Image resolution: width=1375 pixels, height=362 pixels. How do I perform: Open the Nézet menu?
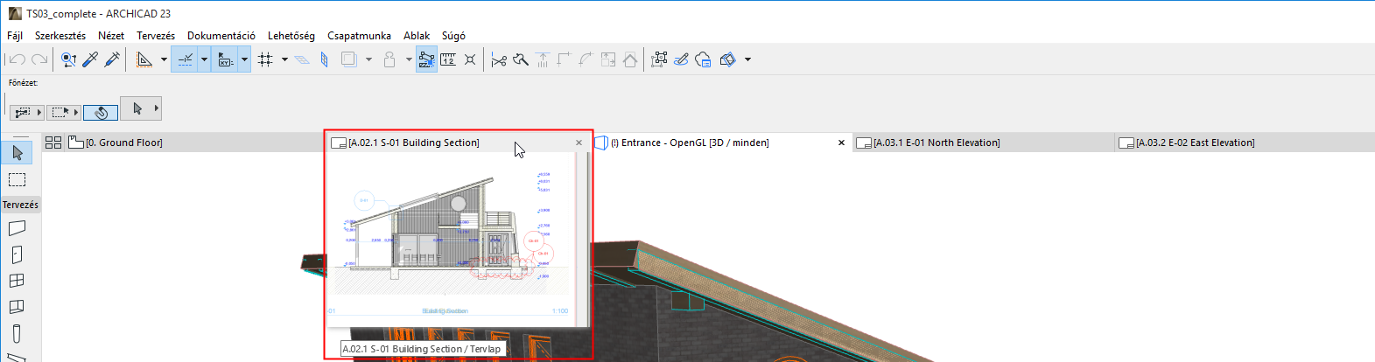tap(111, 36)
